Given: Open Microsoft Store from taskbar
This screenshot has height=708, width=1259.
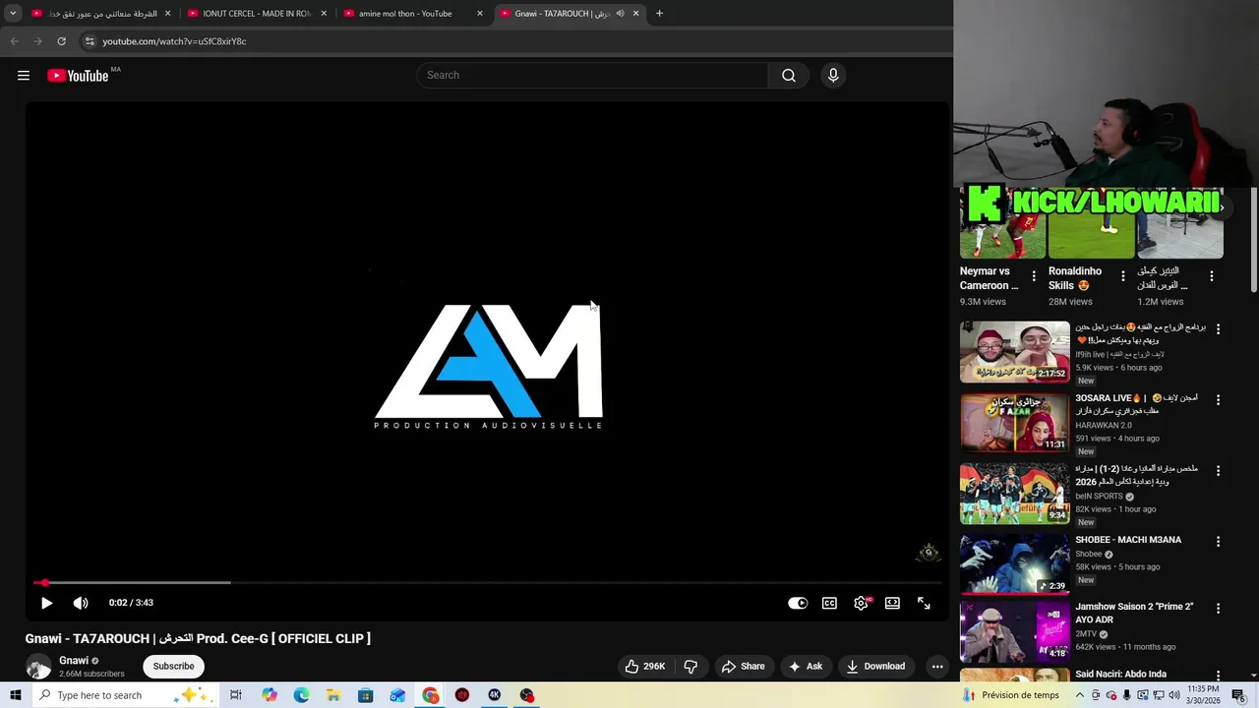Looking at the screenshot, I should click(x=365, y=695).
